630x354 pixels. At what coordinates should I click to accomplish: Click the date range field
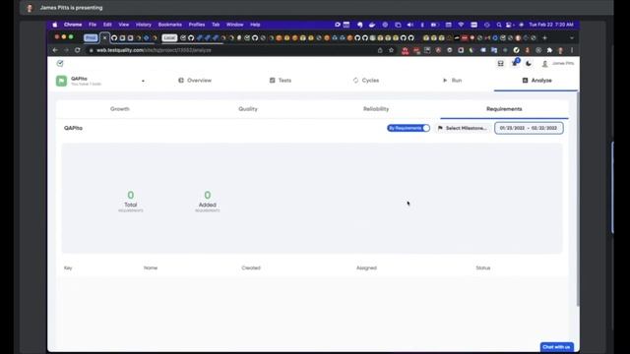tap(529, 128)
